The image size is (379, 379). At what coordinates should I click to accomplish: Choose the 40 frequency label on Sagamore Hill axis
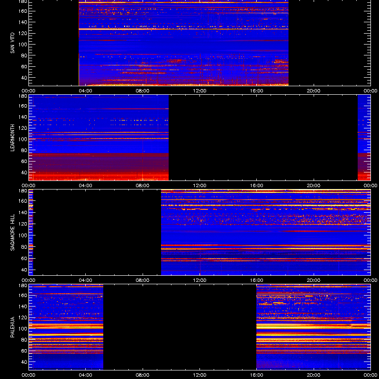tap(25, 270)
